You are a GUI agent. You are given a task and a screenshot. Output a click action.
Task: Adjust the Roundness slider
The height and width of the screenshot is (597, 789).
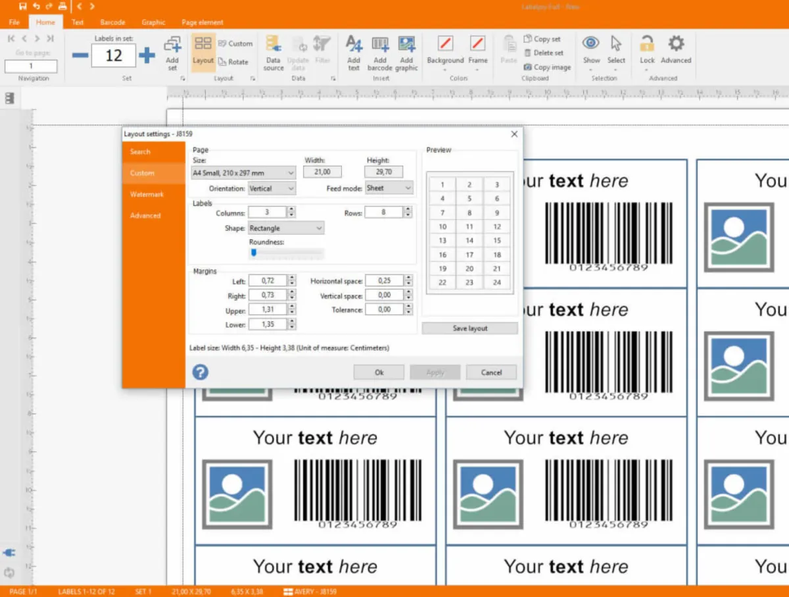(254, 252)
